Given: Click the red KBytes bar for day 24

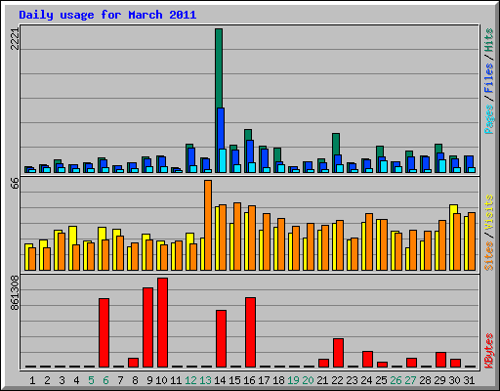Looking at the screenshot, I should pyautogui.click(x=367, y=359).
